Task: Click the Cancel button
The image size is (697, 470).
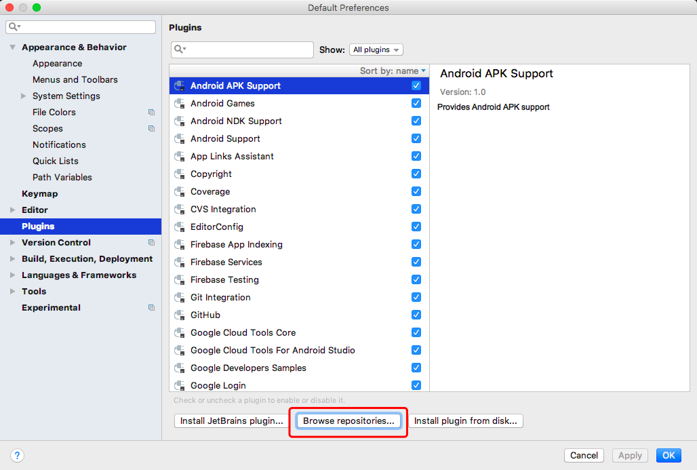Action: point(584,455)
